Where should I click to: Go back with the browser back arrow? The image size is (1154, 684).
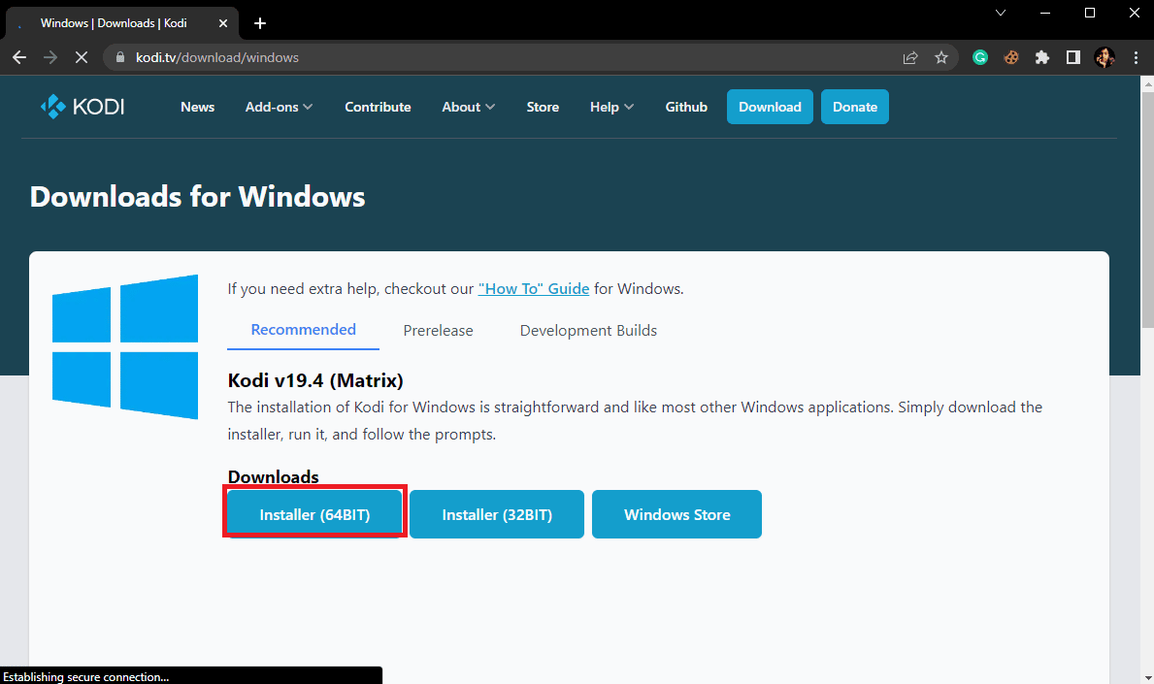(x=19, y=57)
